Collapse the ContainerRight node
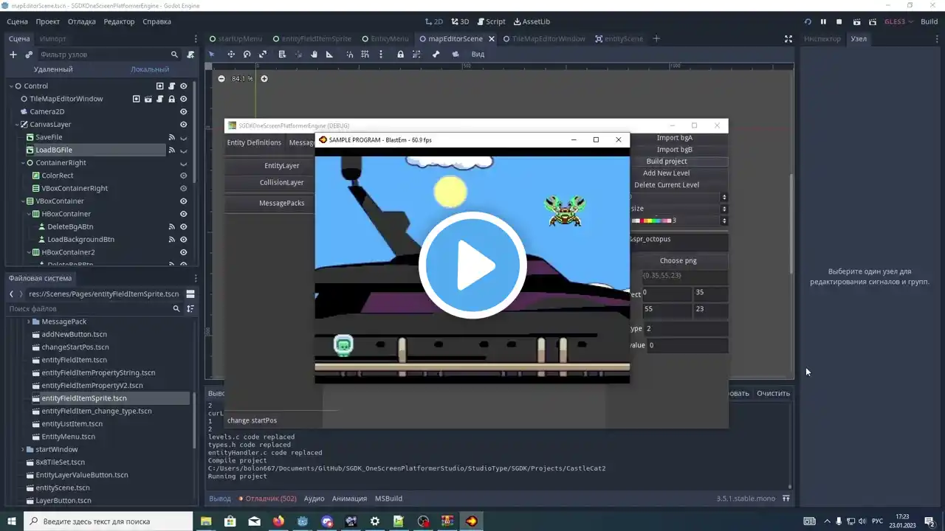Screen dimensions: 945x531 pyautogui.click(x=23, y=163)
